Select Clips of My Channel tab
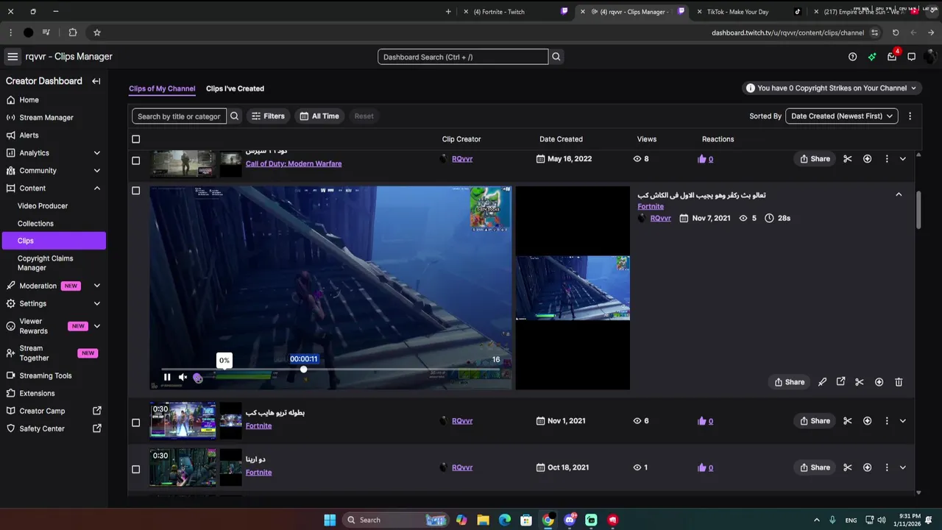This screenshot has height=530, width=942. 162,88
